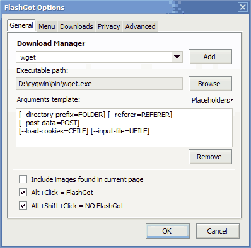Viewport: 251px width, 248px height.
Task: Click the Executable path field
Action: [99, 84]
